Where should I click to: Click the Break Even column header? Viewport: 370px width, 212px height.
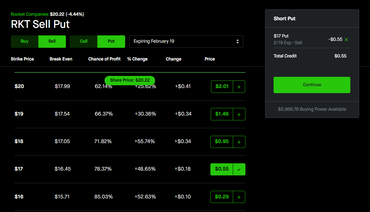coord(61,59)
